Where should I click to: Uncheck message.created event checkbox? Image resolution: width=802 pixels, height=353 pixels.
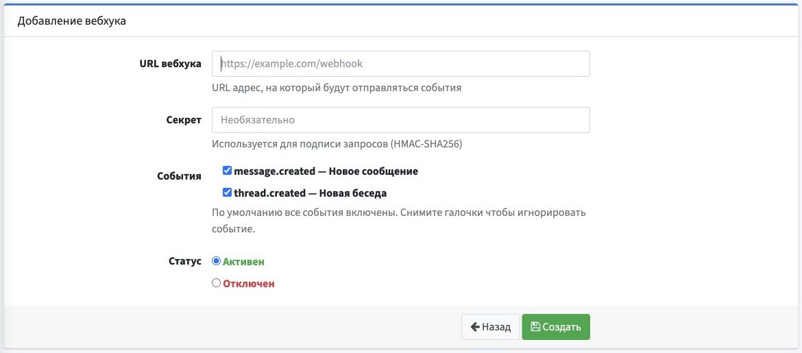[227, 171]
